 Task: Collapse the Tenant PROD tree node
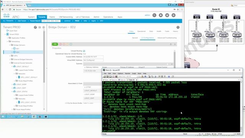5,34
